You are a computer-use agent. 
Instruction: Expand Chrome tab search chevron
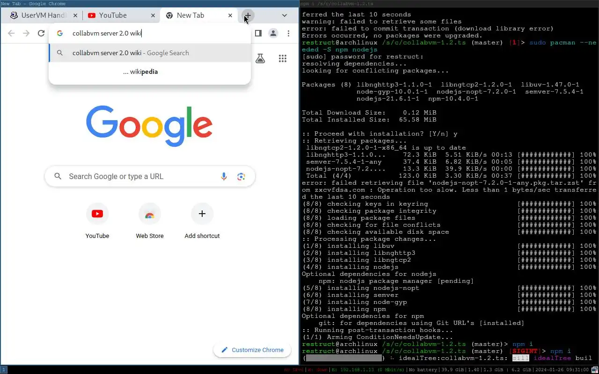click(284, 15)
